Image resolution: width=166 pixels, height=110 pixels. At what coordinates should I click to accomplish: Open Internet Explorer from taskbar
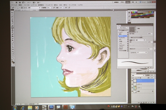tap(23, 108)
